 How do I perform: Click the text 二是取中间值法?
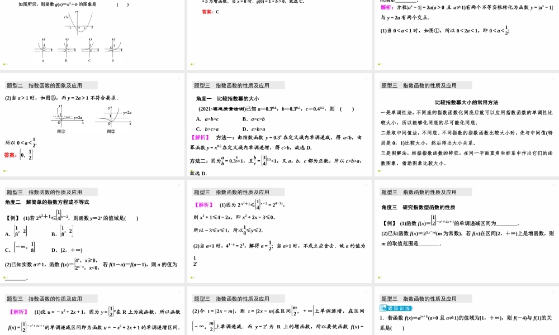400,133
